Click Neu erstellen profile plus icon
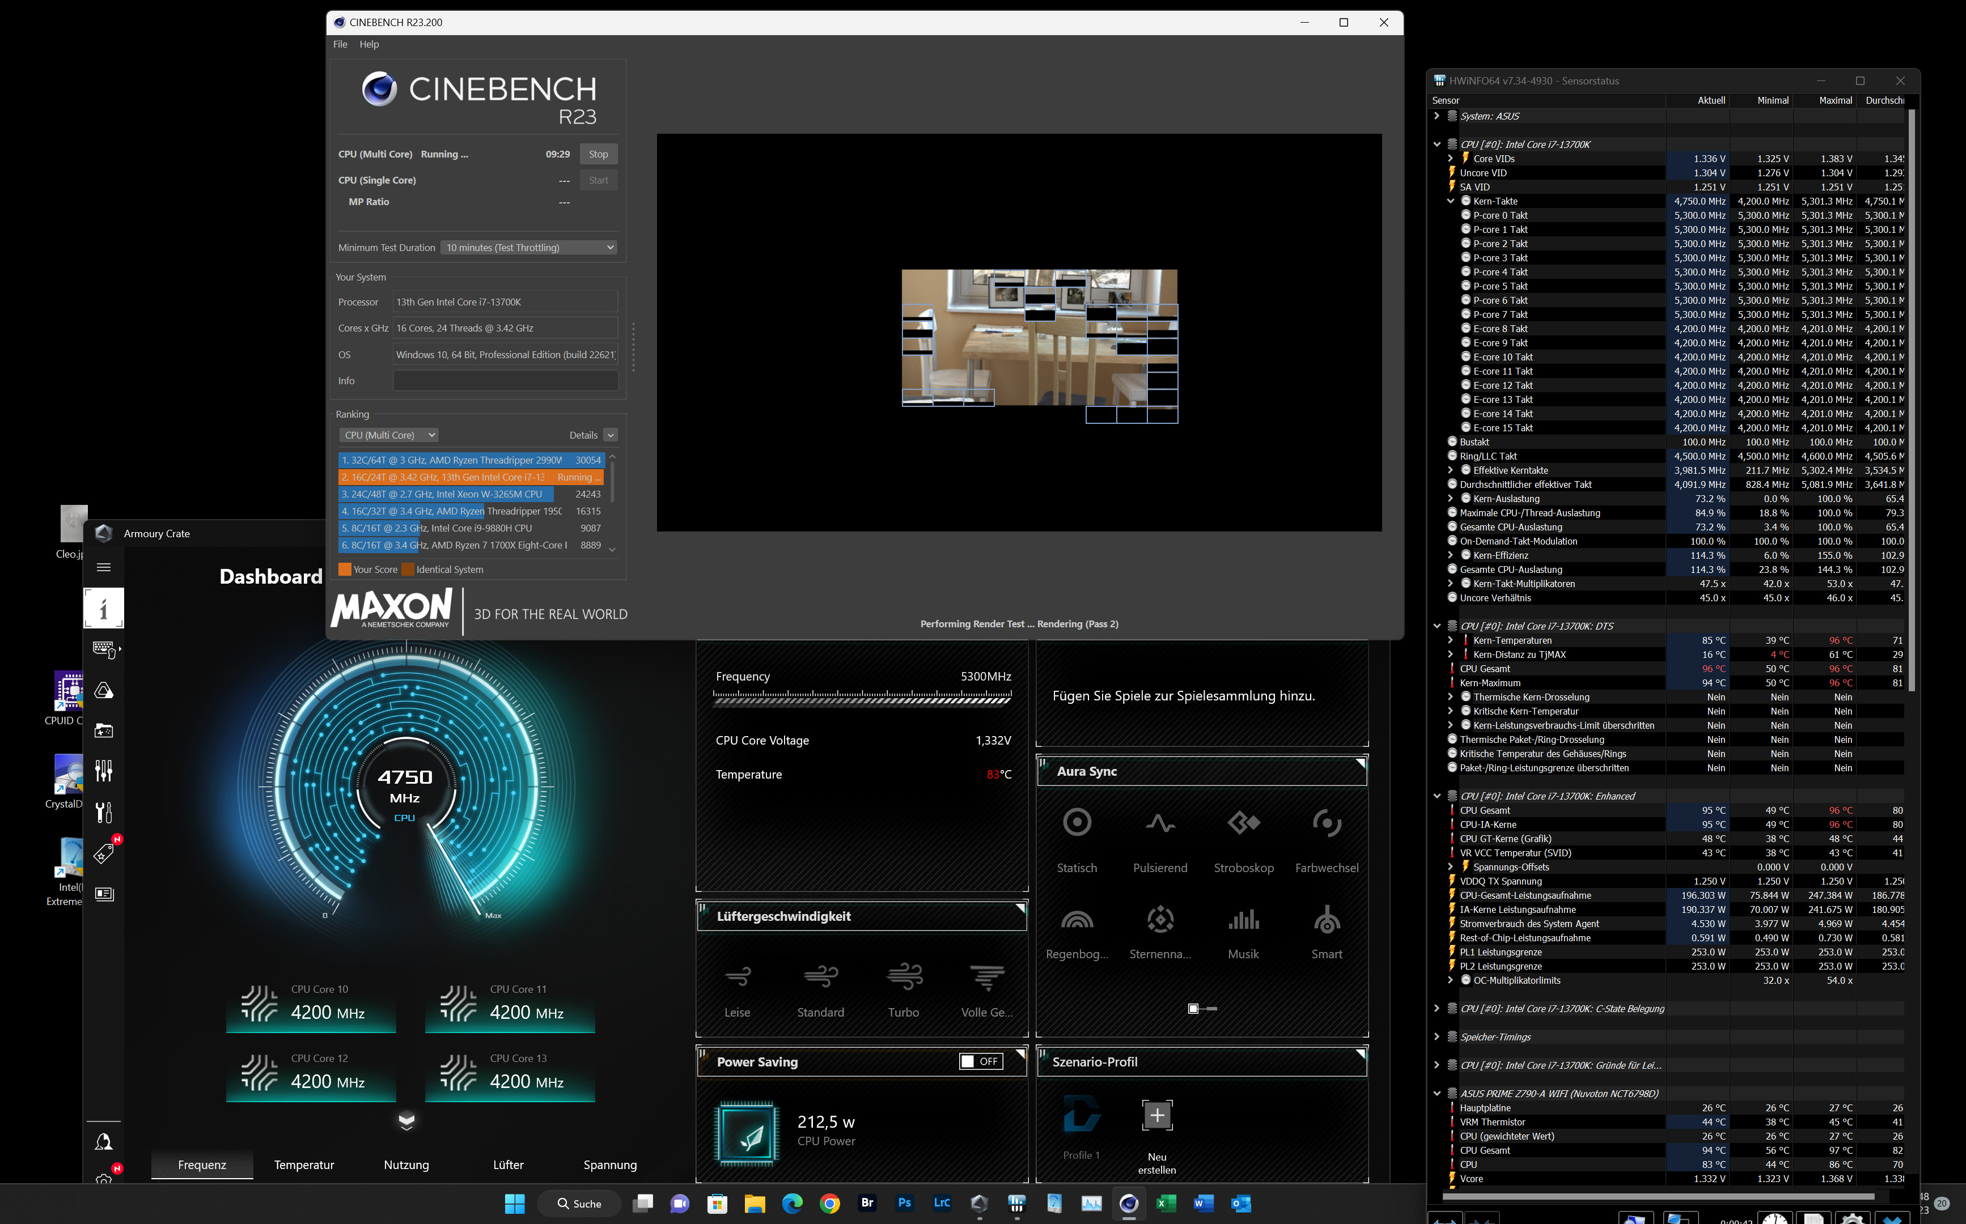Viewport: 1966px width, 1224px height. tap(1157, 1116)
